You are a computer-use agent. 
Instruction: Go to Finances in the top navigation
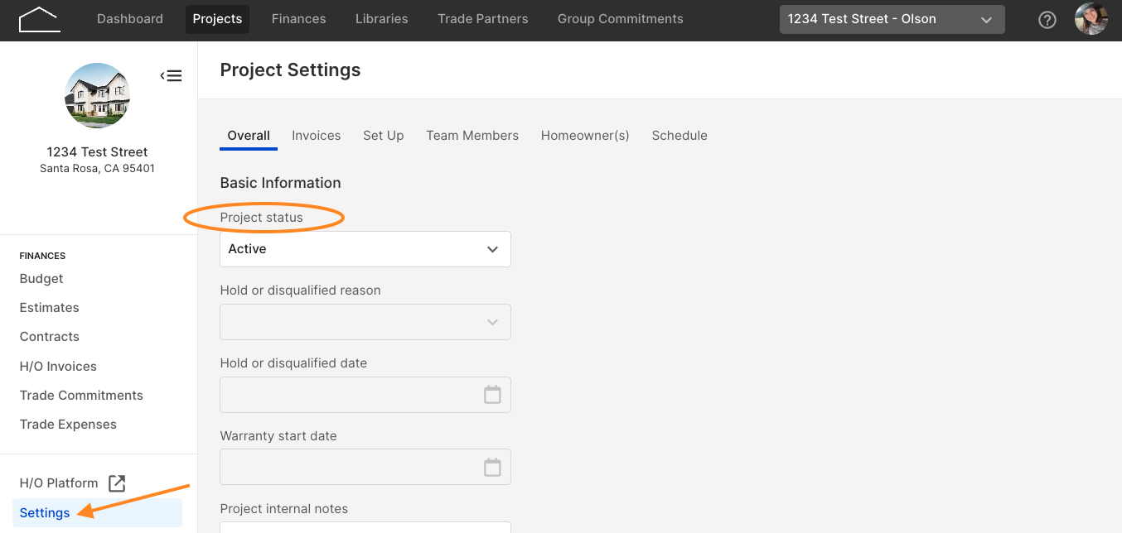tap(299, 19)
